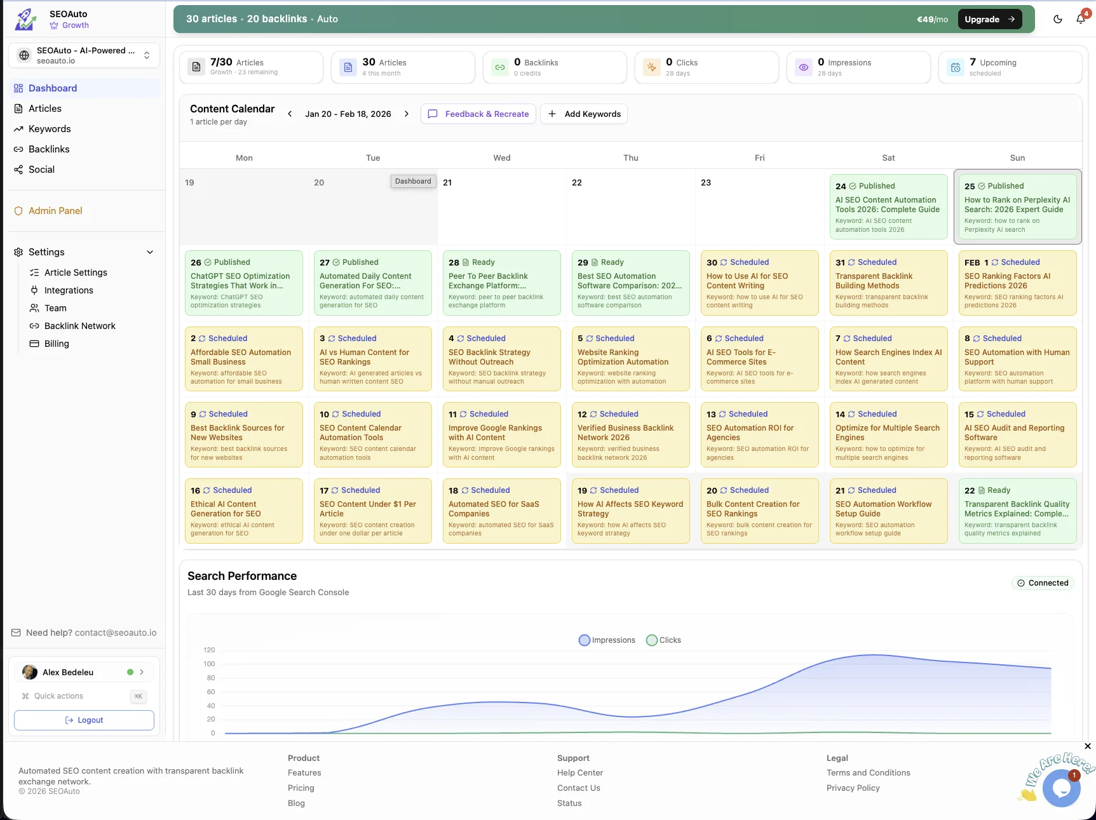Image resolution: width=1096 pixels, height=820 pixels.
Task: Open Backlink Network settings page
Action: (x=79, y=326)
